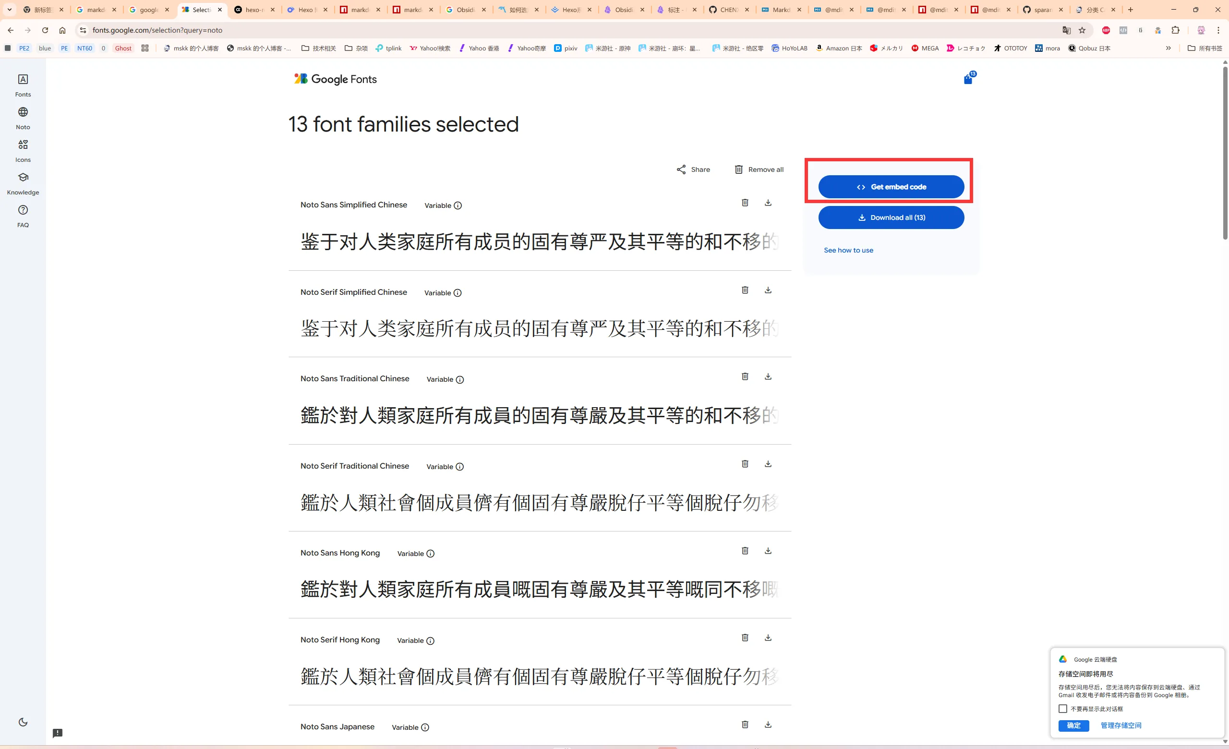This screenshot has width=1229, height=749.
Task: Bookmark this page with star icon
Action: click(1082, 30)
